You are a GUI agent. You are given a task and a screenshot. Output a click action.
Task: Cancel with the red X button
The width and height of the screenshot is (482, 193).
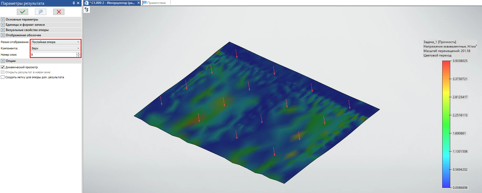coord(59,12)
